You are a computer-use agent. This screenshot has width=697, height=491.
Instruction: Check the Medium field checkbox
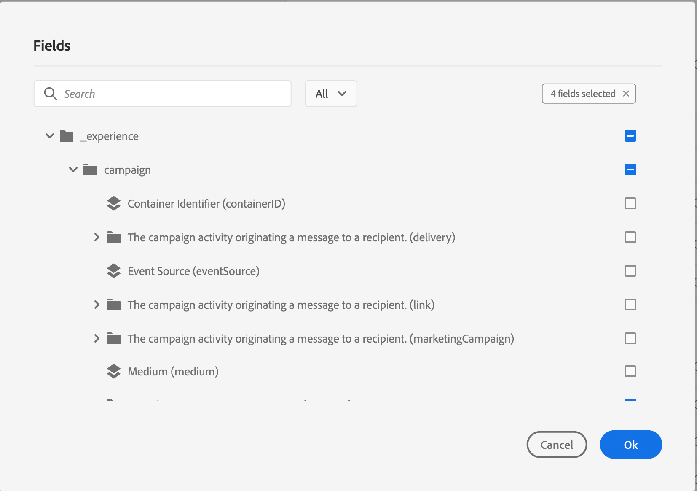click(x=630, y=371)
